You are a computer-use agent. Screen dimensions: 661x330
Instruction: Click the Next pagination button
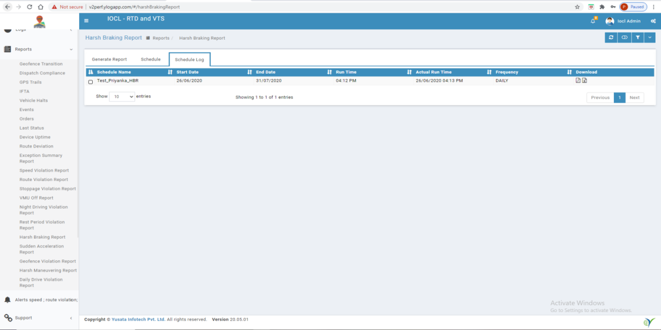coord(634,97)
